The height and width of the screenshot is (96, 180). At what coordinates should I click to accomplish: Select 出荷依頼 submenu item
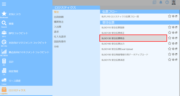point(59,17)
